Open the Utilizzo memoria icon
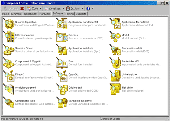 pyautogui.click(x=9, y=37)
